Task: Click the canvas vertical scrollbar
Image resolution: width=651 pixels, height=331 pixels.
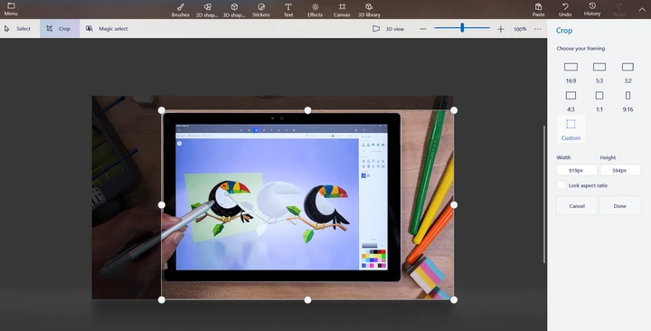Action: coord(544,194)
